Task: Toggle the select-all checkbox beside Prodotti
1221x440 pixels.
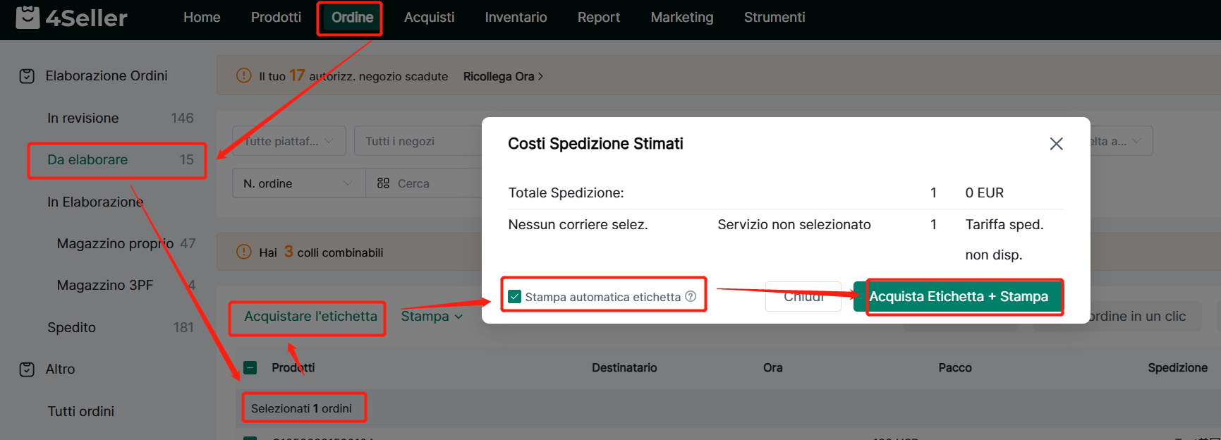Action: 250,367
